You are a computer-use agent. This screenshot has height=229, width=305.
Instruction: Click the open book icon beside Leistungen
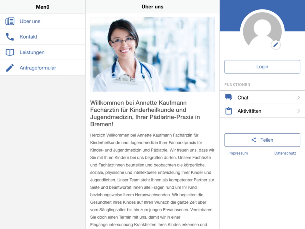tap(10, 52)
